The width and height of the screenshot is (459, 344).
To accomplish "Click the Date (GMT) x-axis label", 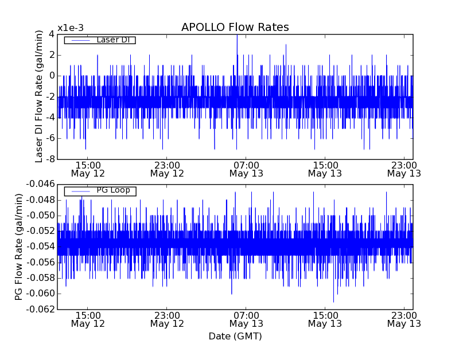I will coord(235,336).
